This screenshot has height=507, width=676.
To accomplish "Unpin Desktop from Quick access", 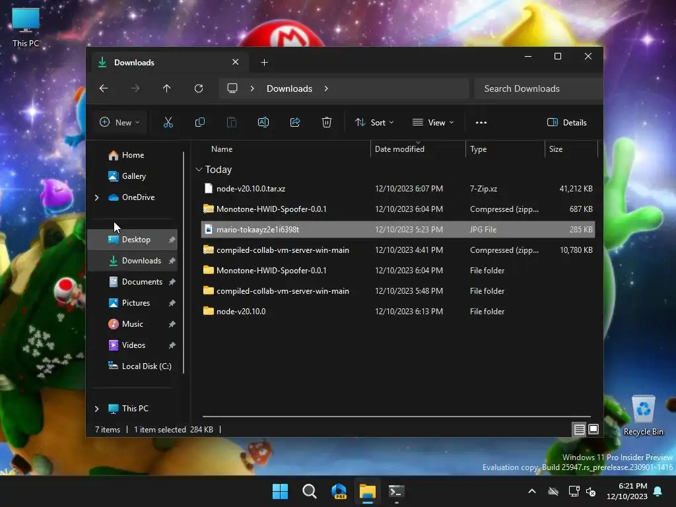I will [172, 239].
